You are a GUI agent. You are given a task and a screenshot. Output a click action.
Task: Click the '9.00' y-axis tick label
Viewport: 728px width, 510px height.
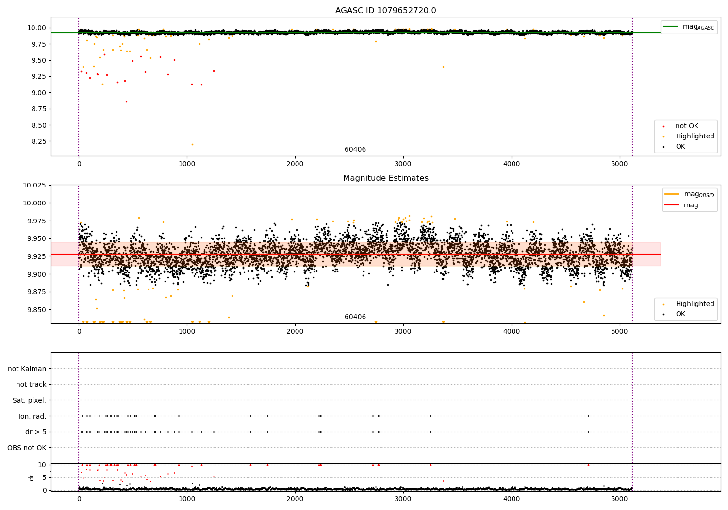point(39,93)
